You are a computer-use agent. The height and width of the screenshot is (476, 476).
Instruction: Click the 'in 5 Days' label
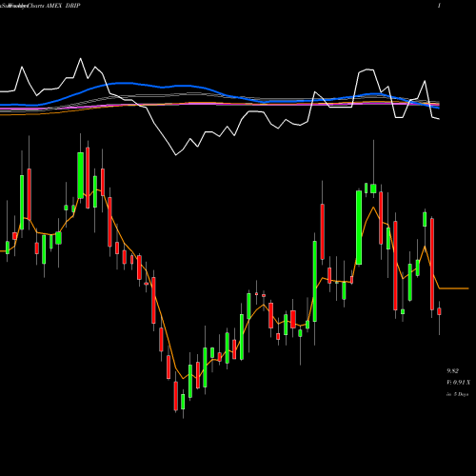(458, 394)
